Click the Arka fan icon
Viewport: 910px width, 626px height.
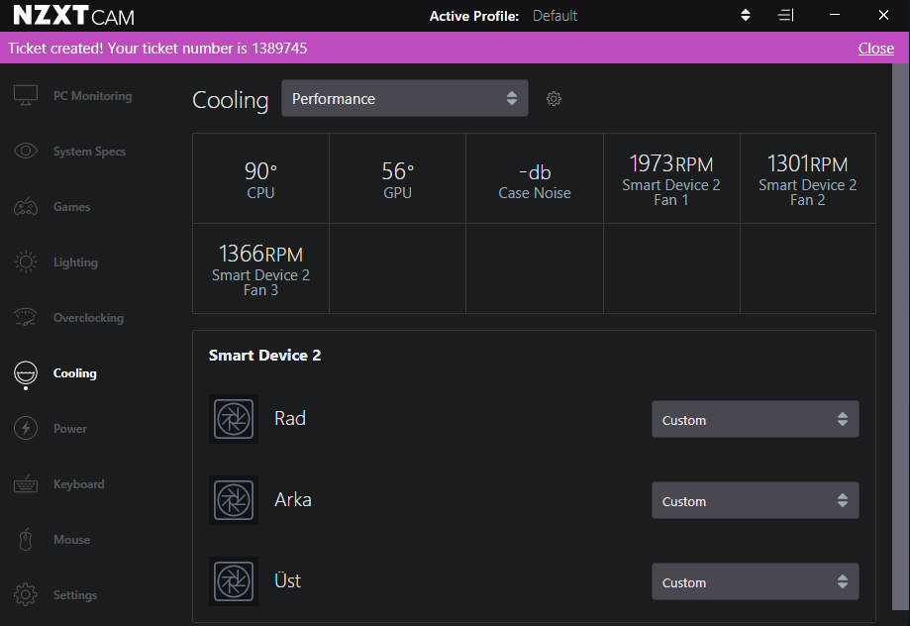coord(234,500)
